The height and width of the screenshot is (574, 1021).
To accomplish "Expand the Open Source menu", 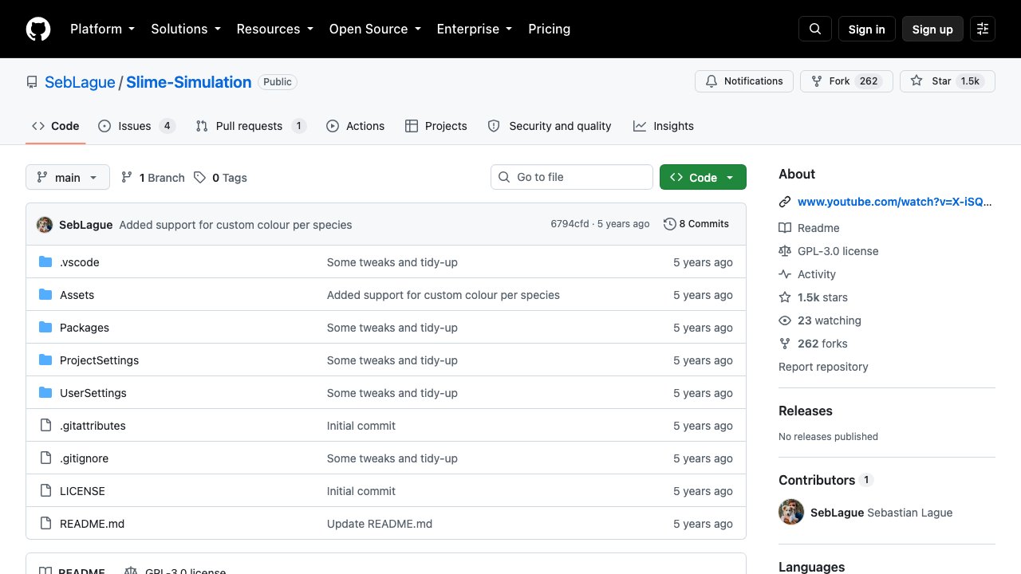I will [x=374, y=29].
